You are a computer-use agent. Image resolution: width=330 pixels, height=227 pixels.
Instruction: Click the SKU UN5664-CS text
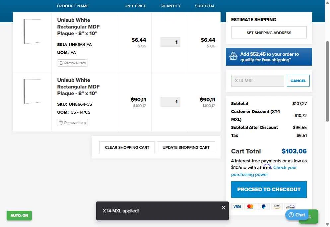75,104
